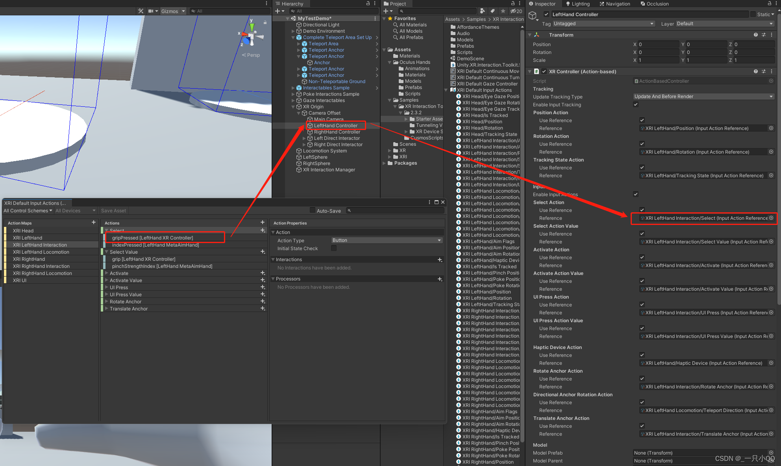Click the Project panel favorite star filter
Viewport: 781px width, 466px height.
coord(503,11)
